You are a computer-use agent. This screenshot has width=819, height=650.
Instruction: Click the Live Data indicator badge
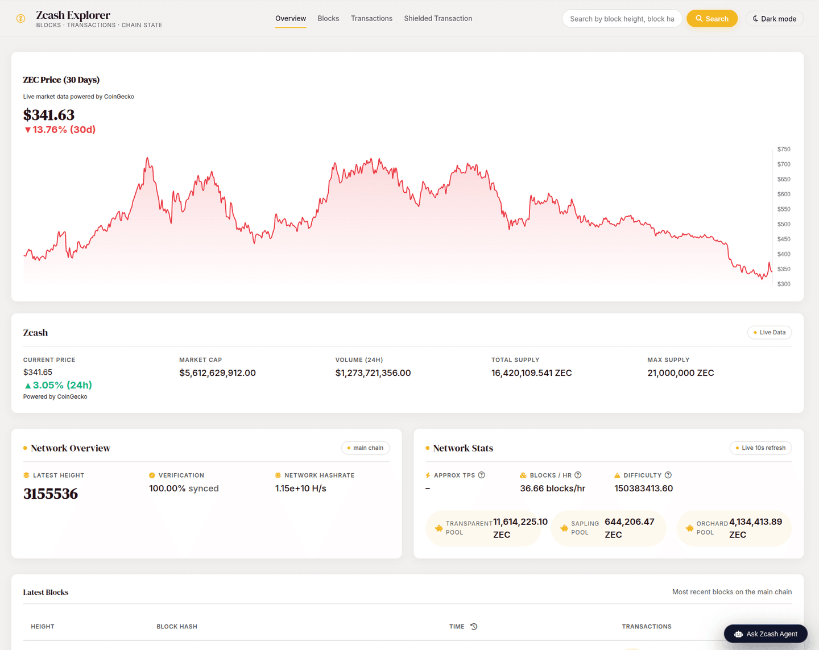(770, 332)
